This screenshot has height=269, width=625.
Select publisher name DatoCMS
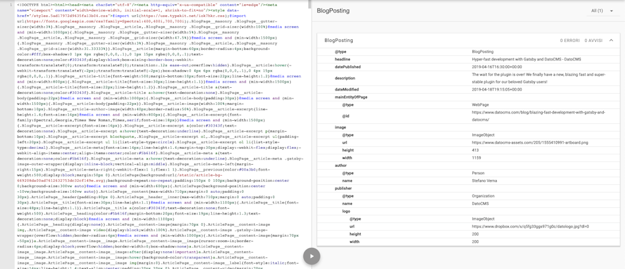pos(480,203)
